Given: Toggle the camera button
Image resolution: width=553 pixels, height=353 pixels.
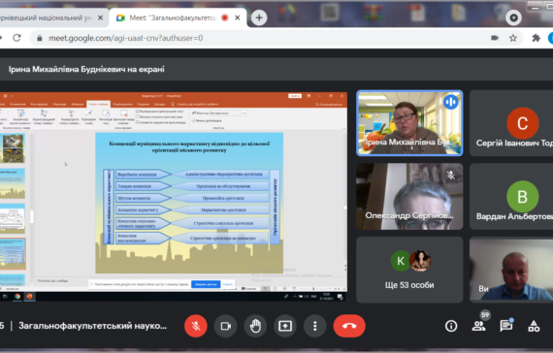Looking at the screenshot, I should point(226,326).
